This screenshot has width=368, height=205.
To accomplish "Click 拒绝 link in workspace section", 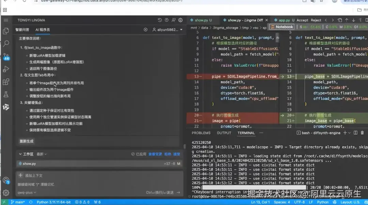I will click(x=168, y=154).
